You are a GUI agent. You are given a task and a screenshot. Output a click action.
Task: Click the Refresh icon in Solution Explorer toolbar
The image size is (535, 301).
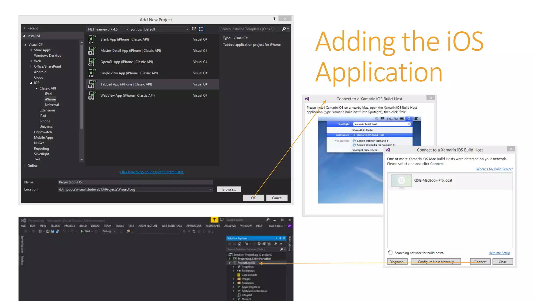259,244
